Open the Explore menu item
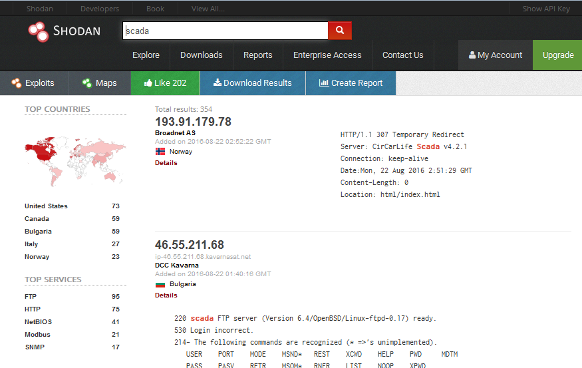Viewport: 582px width, 368px height. 146,55
